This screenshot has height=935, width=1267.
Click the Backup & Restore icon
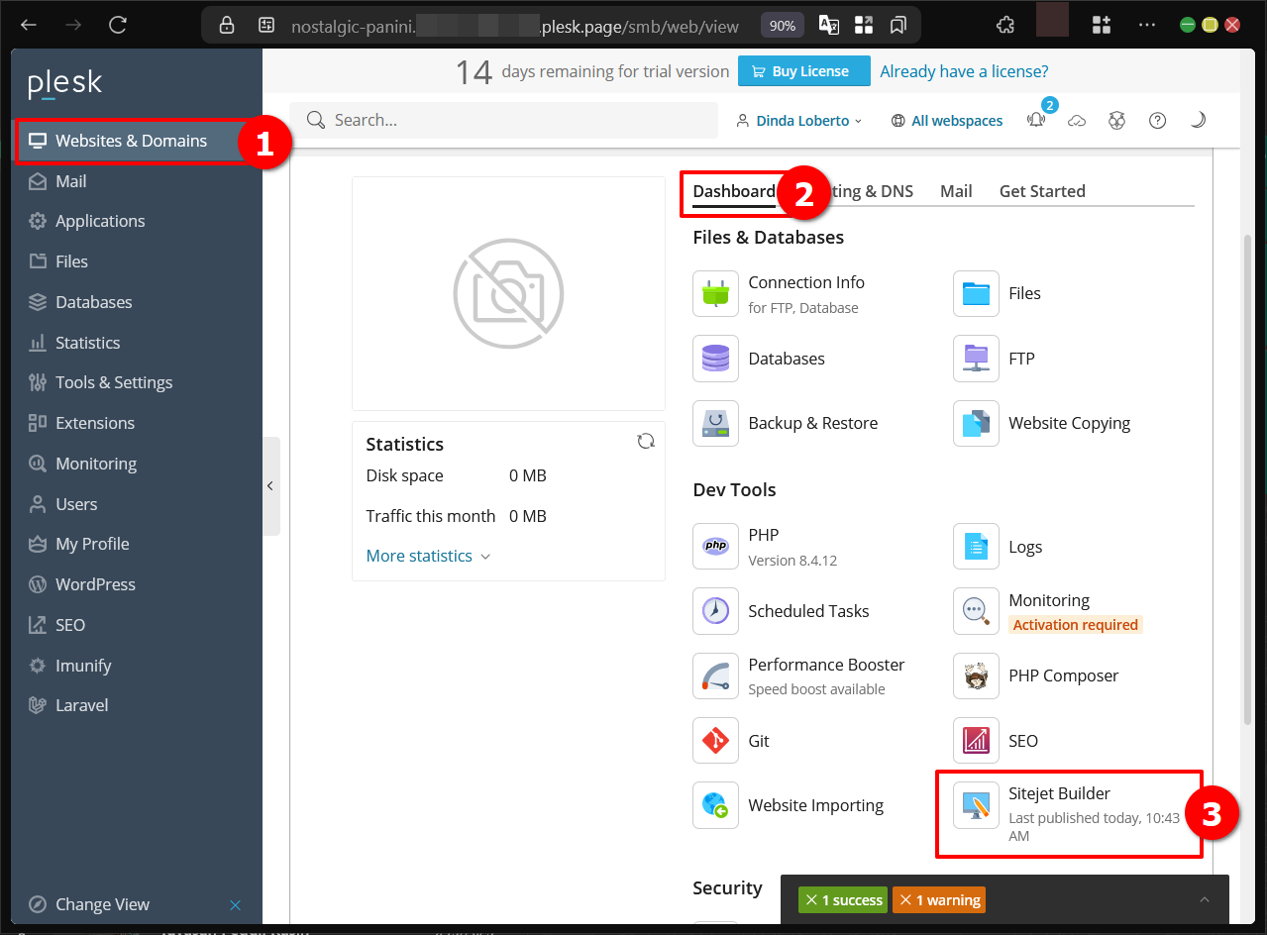coord(715,424)
